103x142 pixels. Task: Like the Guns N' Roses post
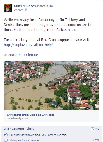(6, 129)
